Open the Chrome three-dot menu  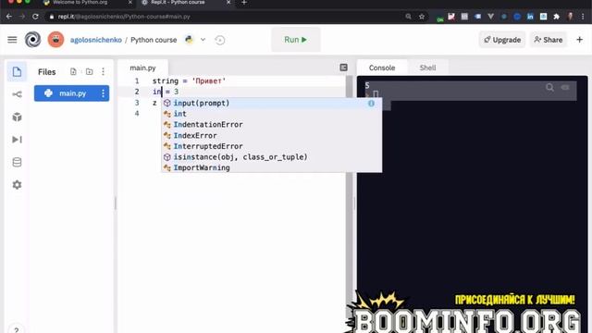(x=584, y=17)
